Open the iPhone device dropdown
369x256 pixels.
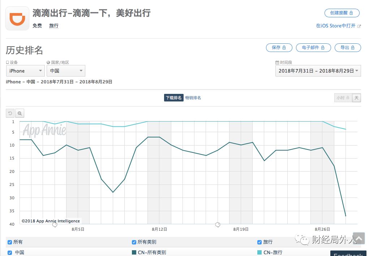click(x=25, y=71)
